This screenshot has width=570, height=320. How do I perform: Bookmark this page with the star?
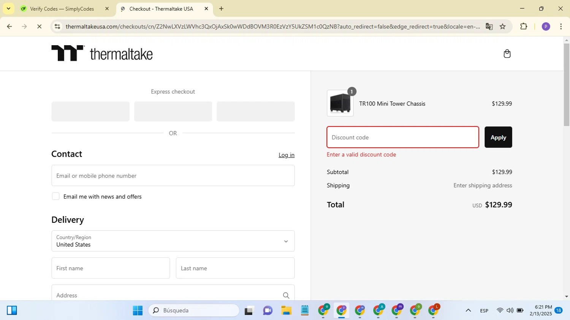503,27
